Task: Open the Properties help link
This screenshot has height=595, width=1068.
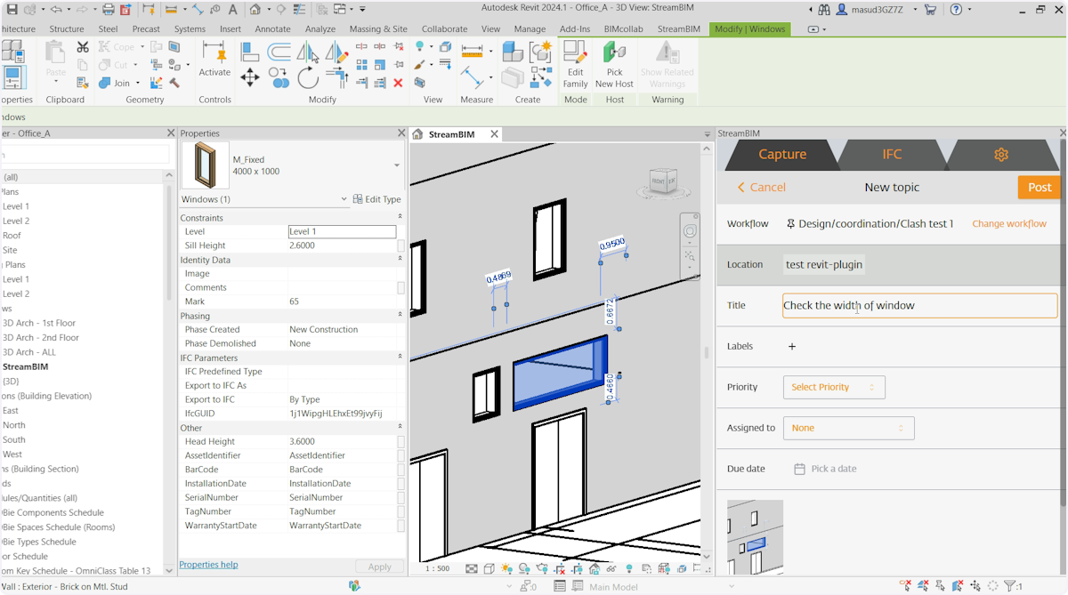Action: [x=208, y=565]
